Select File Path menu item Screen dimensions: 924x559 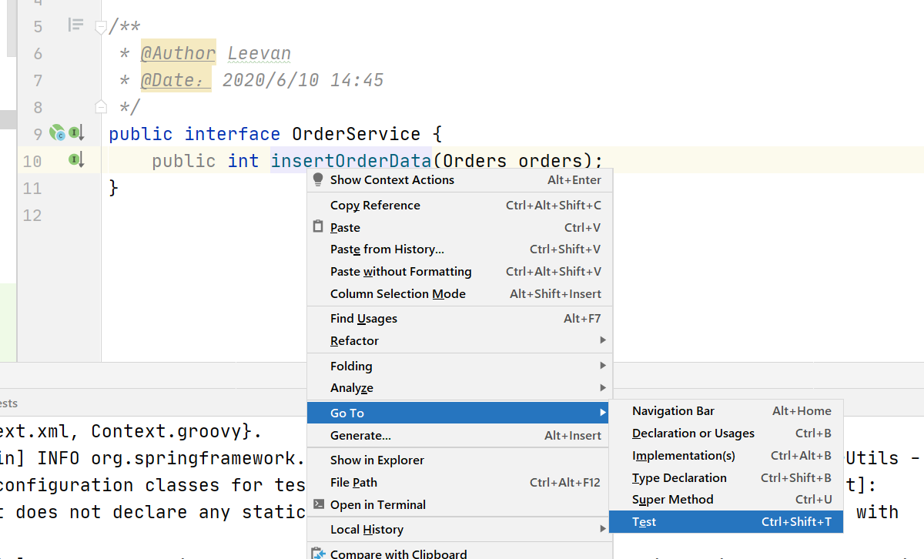[460, 483]
